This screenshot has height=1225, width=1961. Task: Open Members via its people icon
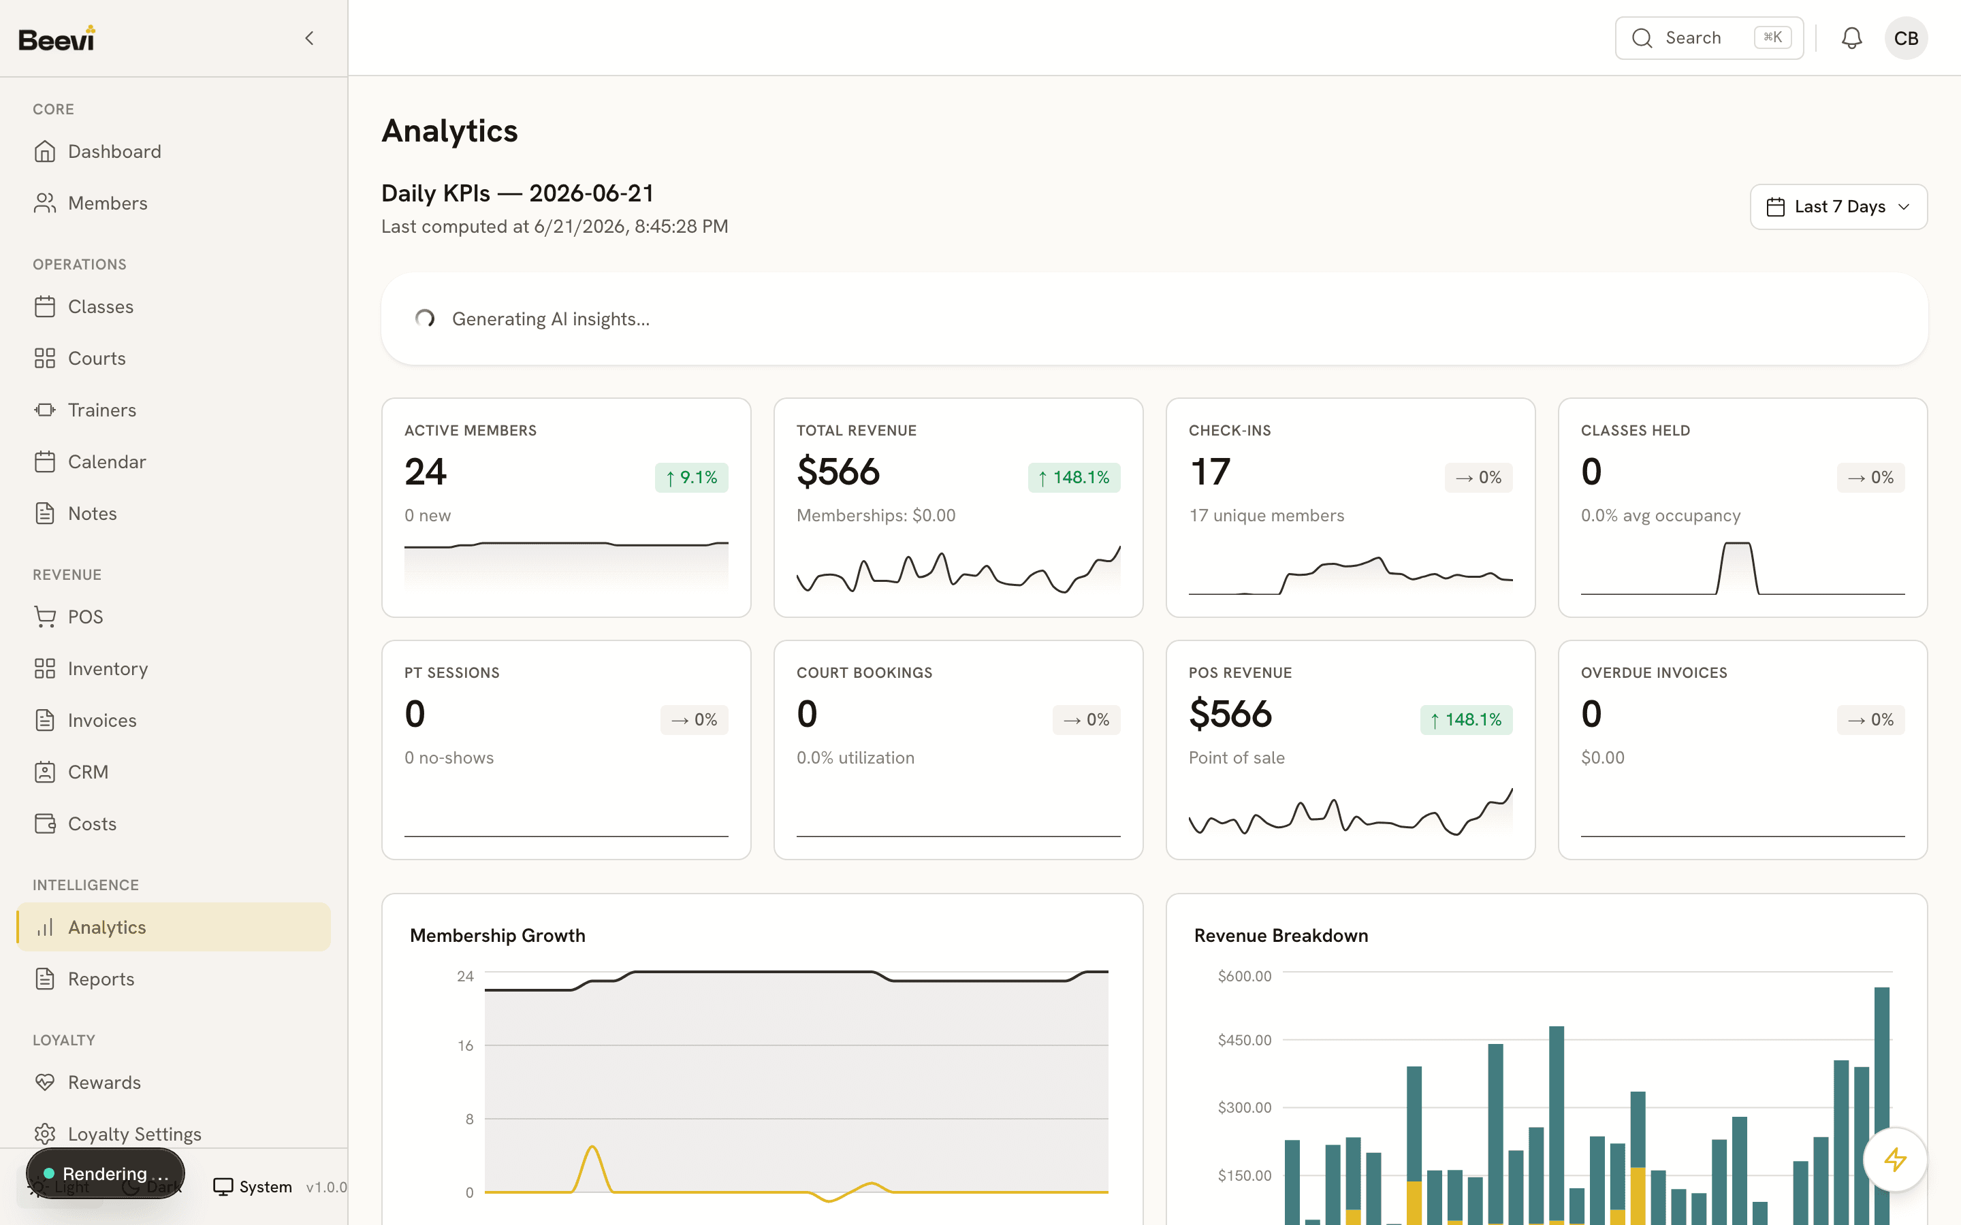[44, 203]
